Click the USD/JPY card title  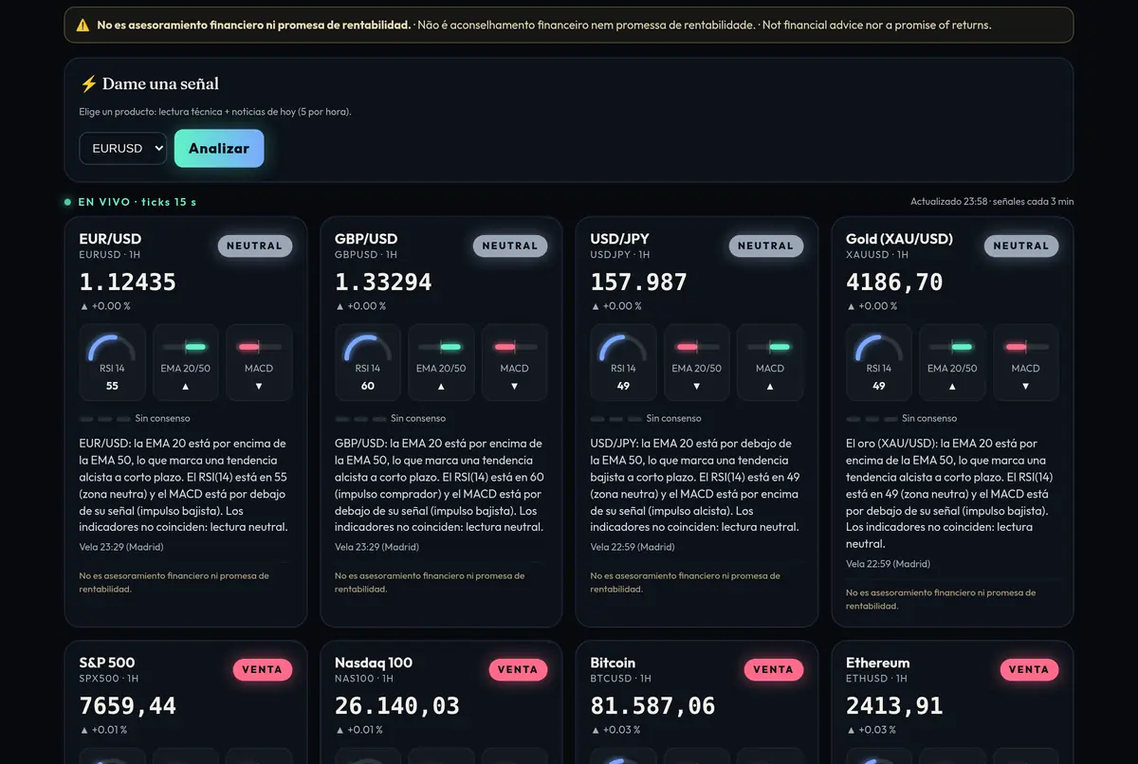point(621,239)
